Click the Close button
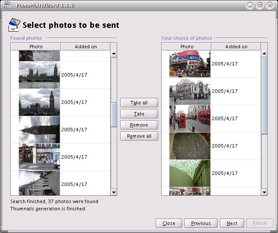The image size is (278, 233). [169, 223]
